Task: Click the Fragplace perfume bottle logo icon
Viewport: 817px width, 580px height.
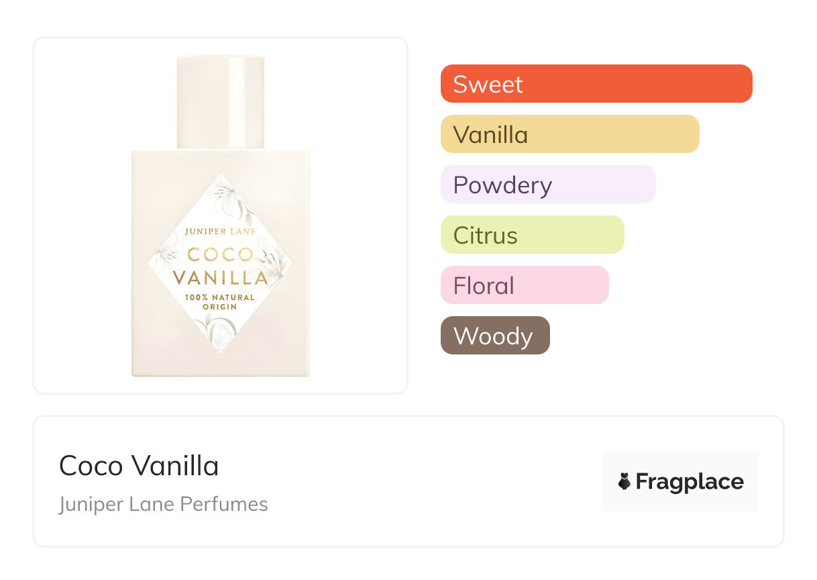Action: point(624,481)
